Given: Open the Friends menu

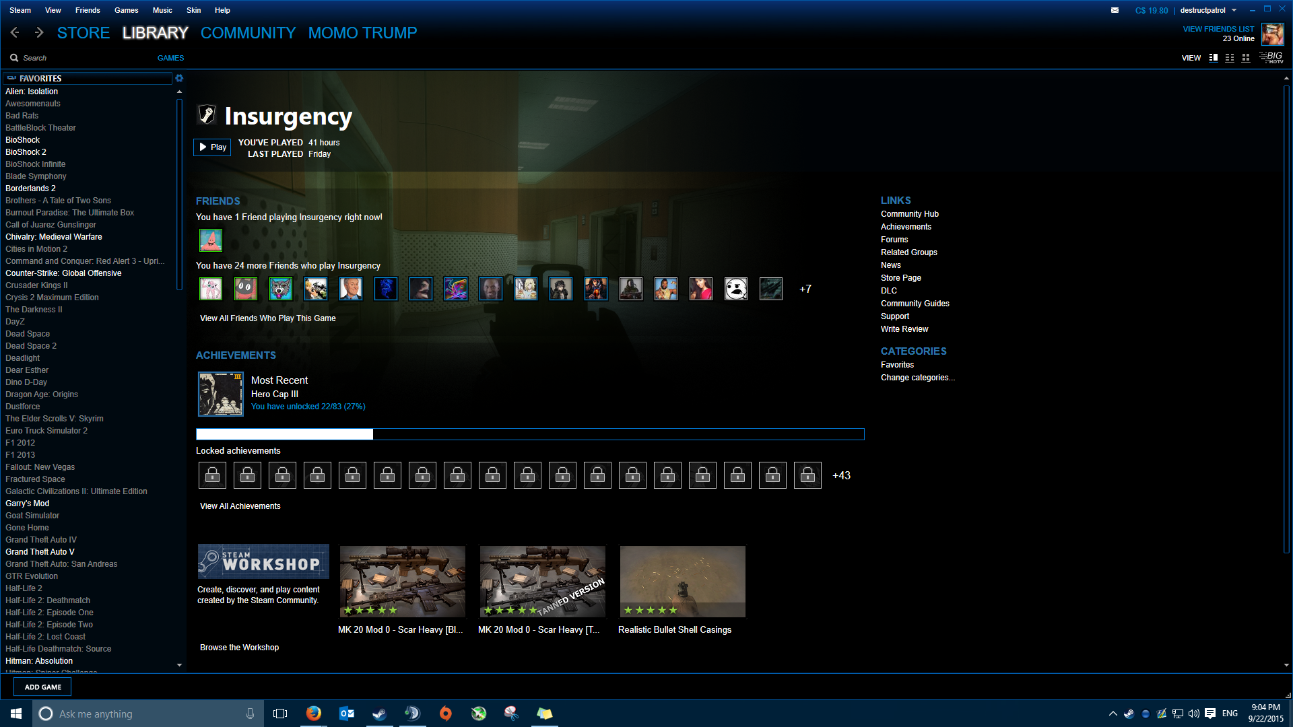Looking at the screenshot, I should coord(88,10).
